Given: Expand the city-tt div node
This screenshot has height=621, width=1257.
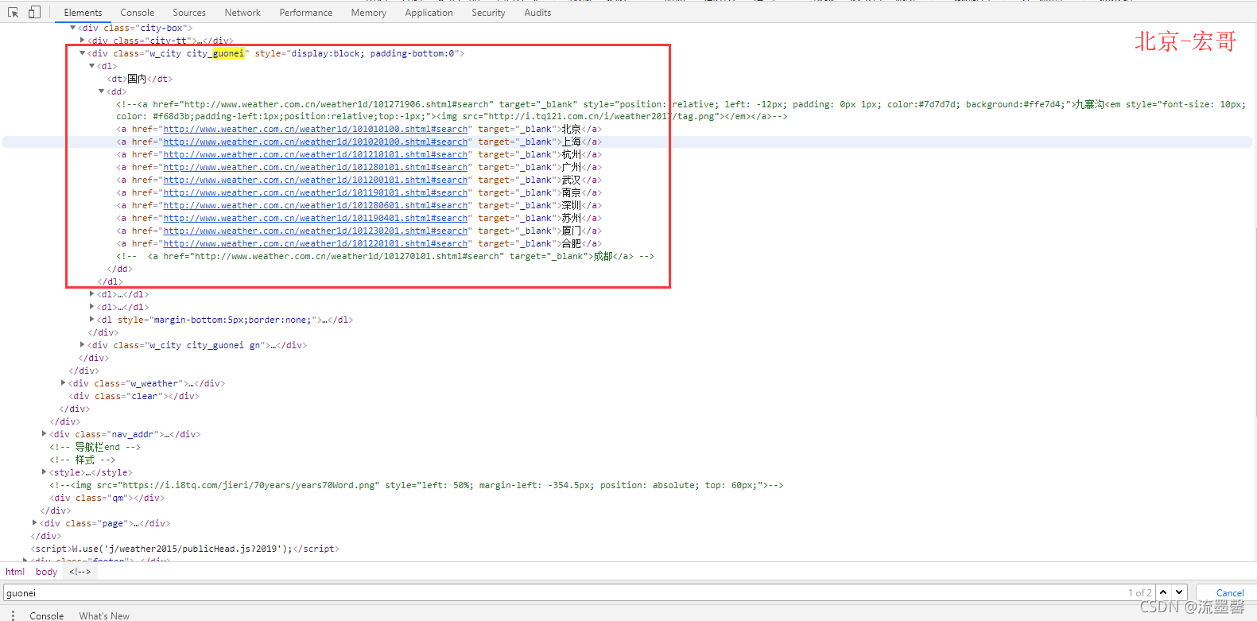Looking at the screenshot, I should pyautogui.click(x=82, y=41).
